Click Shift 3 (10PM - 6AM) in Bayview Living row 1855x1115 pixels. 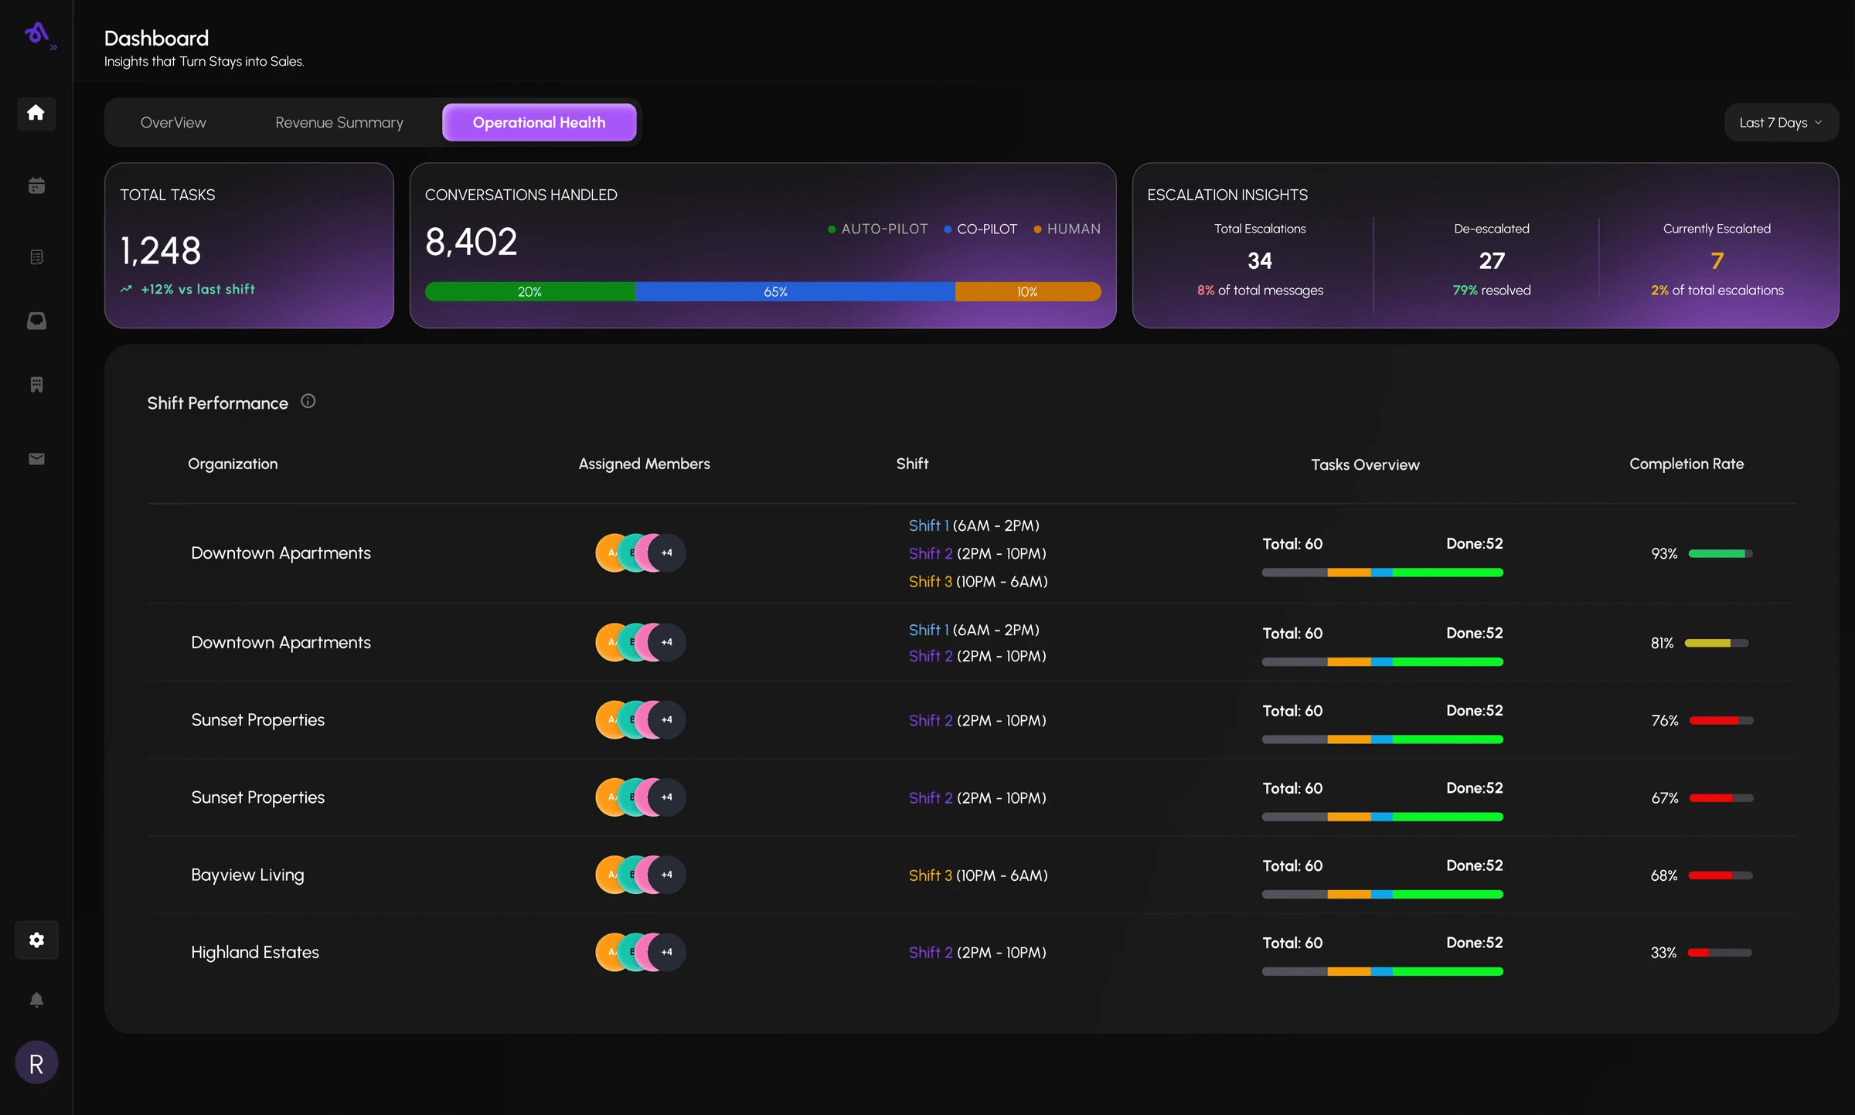pos(979,875)
